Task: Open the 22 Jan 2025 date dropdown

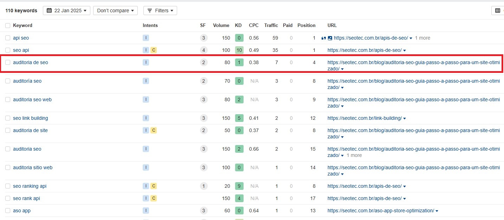Action: 66,11
